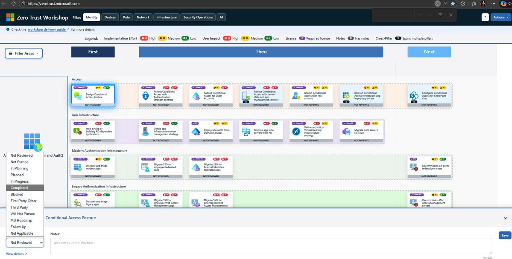This screenshot has height=259, width=512.
Task: Open the Actions dropdown button
Action: tap(500, 17)
